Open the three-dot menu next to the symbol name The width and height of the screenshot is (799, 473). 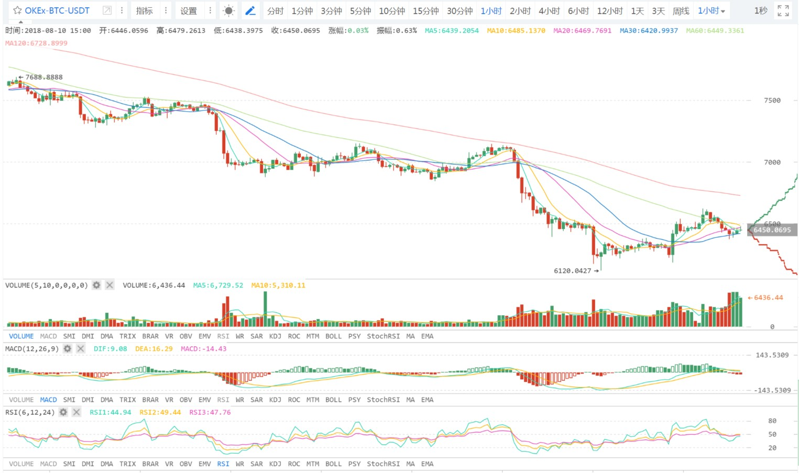[122, 10]
